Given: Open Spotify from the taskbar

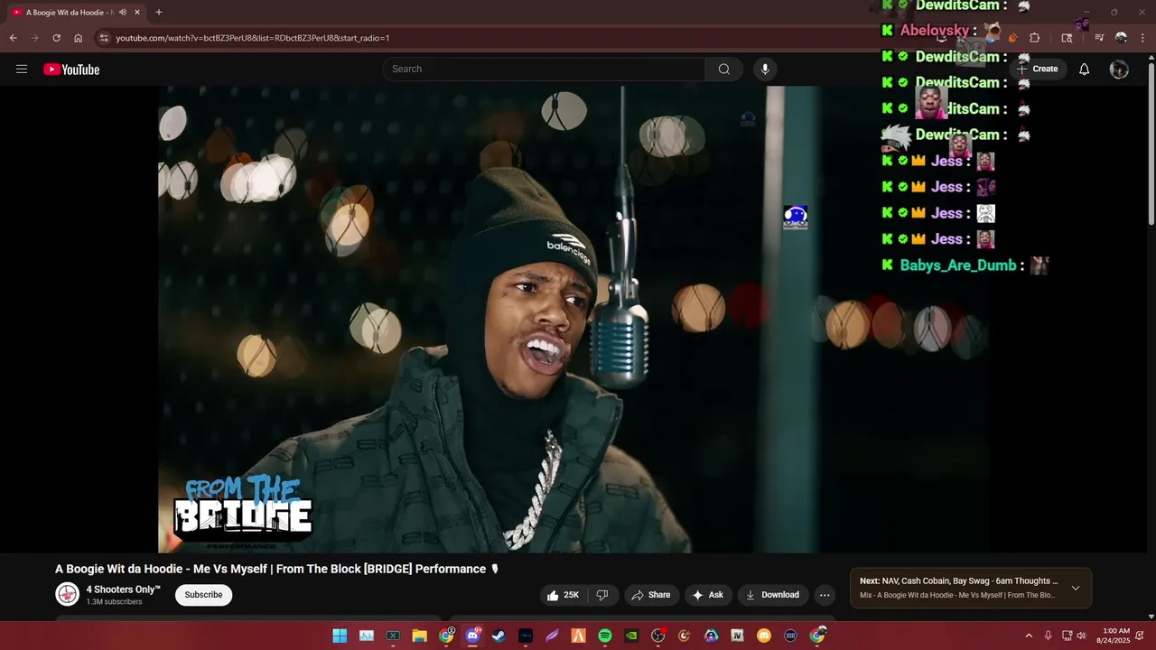Looking at the screenshot, I should click(x=605, y=636).
